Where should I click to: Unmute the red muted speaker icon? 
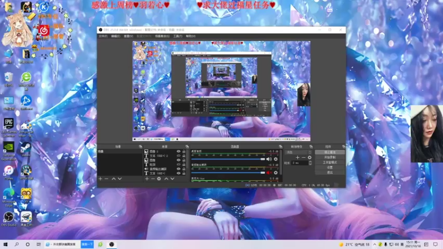coord(269,173)
